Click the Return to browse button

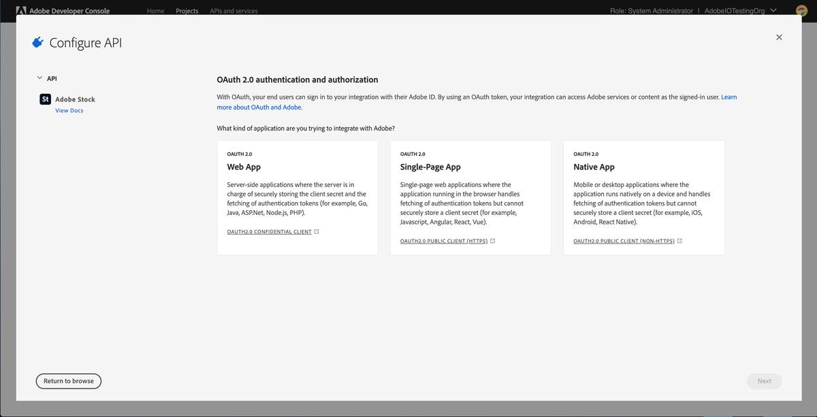click(68, 380)
